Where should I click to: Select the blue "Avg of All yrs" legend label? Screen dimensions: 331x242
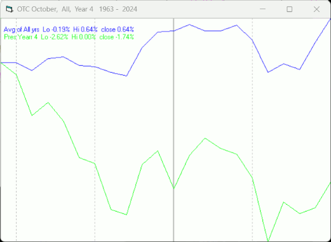pos(21,29)
